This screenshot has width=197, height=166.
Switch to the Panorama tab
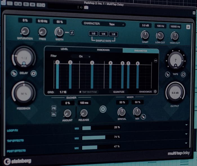(x=103, y=50)
